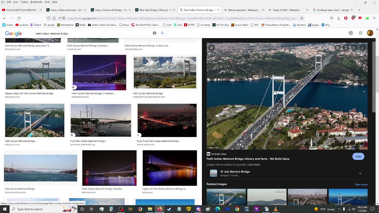Open the VLC icon in taskbar
Viewport: 379px width, 213px height.
click(x=276, y=209)
